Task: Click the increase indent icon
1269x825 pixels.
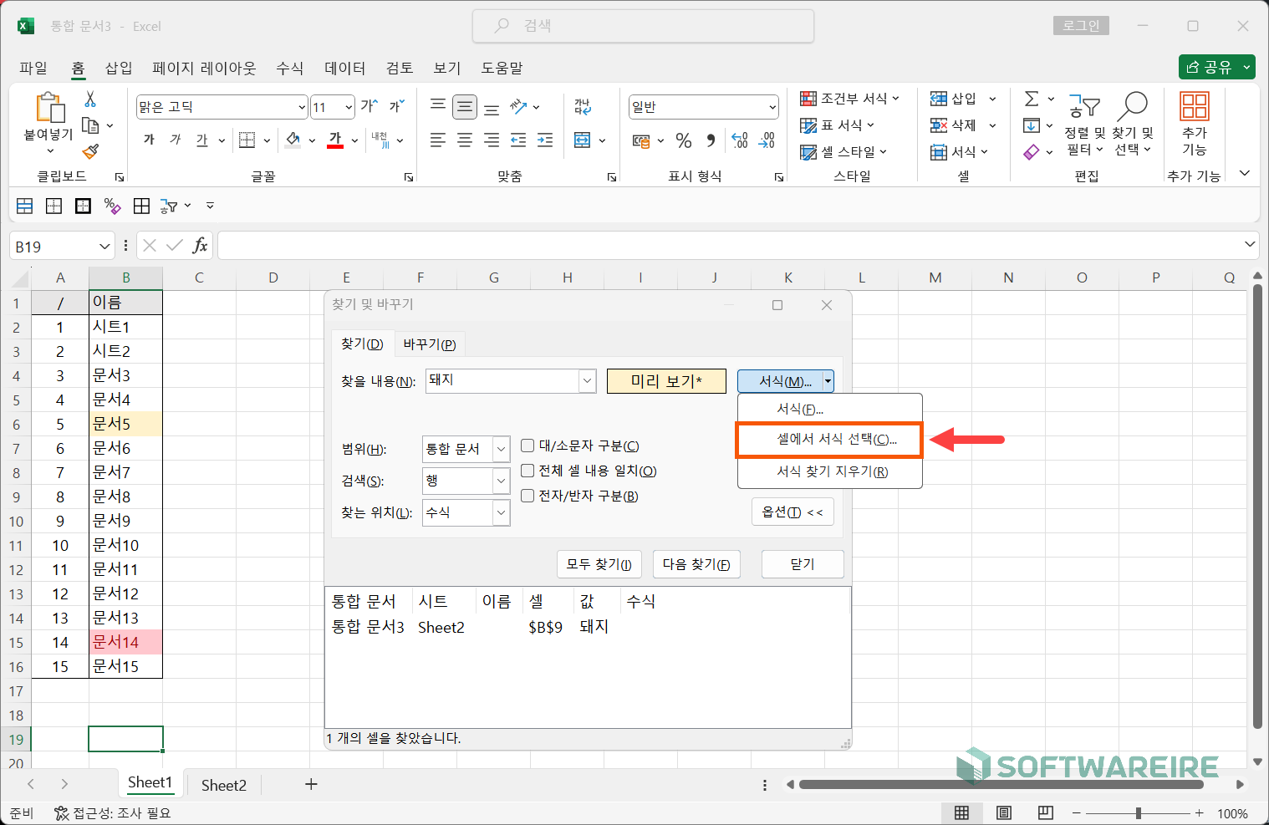Action: [545, 140]
